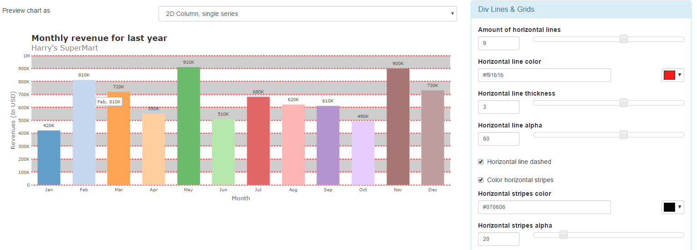
Task: Expand the Horizontal stripes color picker dropdown
Action: (x=672, y=207)
